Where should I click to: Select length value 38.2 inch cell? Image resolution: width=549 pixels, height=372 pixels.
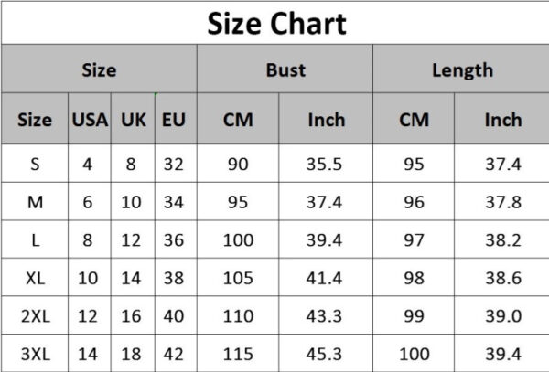click(502, 239)
